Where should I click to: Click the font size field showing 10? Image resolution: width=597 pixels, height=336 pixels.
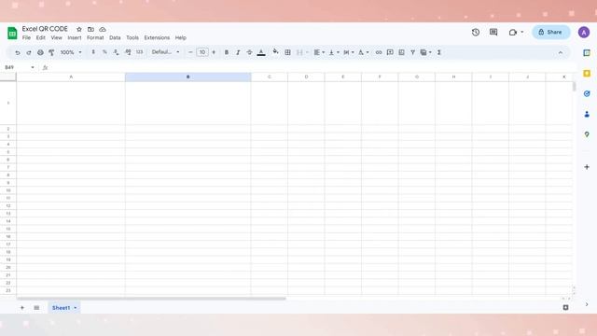coord(202,52)
